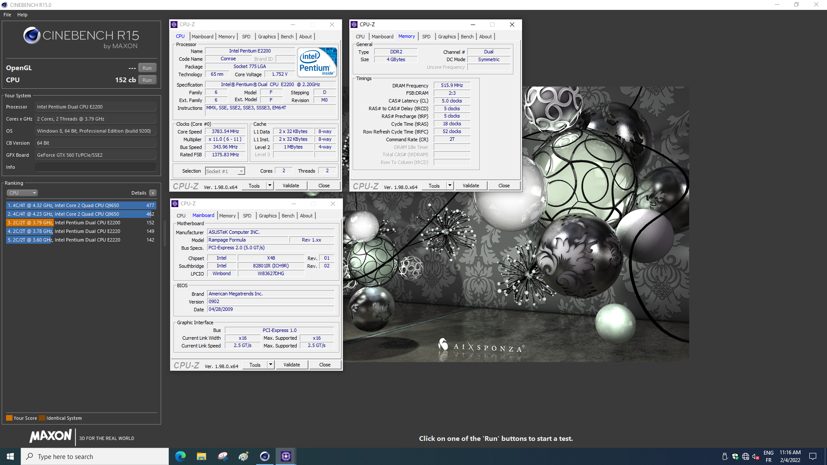Image resolution: width=827 pixels, height=465 pixels.
Task: Click the CPU-Z icon in the Memory window's title bar
Action: [x=354, y=25]
